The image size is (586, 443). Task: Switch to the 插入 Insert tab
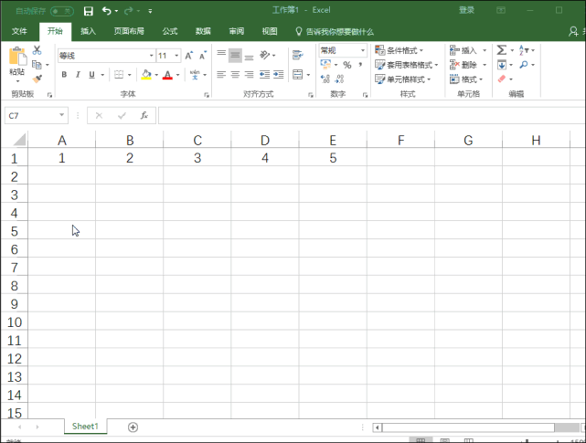click(88, 31)
